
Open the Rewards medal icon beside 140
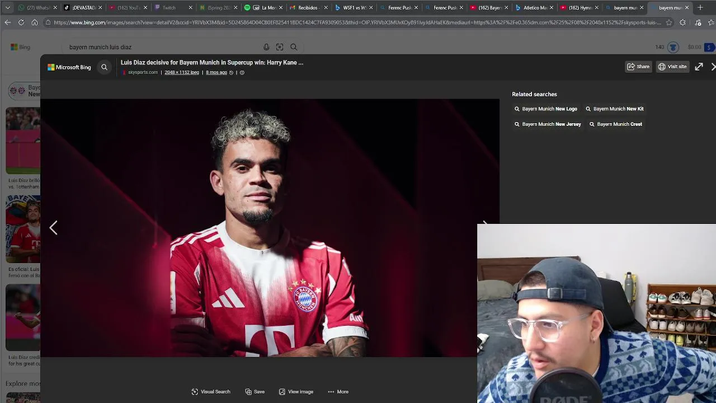(x=673, y=47)
